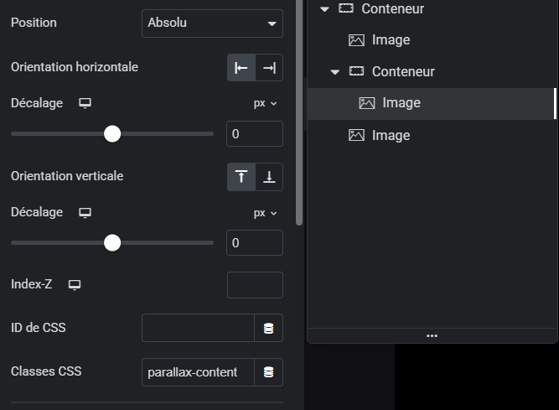Image resolution: width=559 pixels, height=410 pixels.
Task: Focus the Index-Z input field
Action: click(x=255, y=285)
